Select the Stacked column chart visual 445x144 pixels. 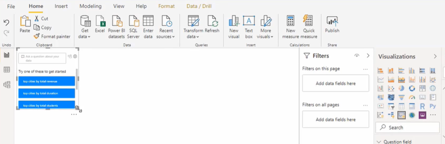[x=391, y=71]
